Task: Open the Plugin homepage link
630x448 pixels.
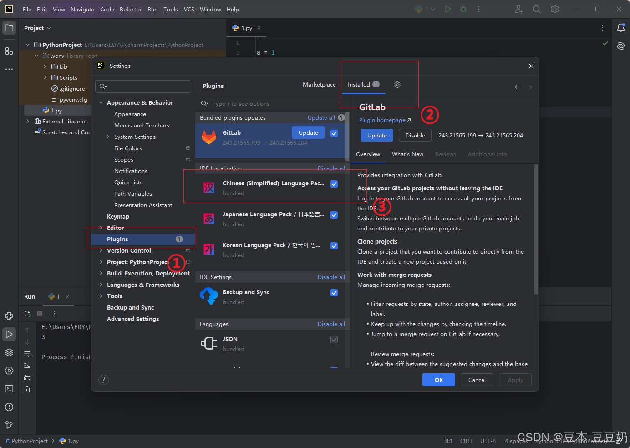Action: coord(385,120)
